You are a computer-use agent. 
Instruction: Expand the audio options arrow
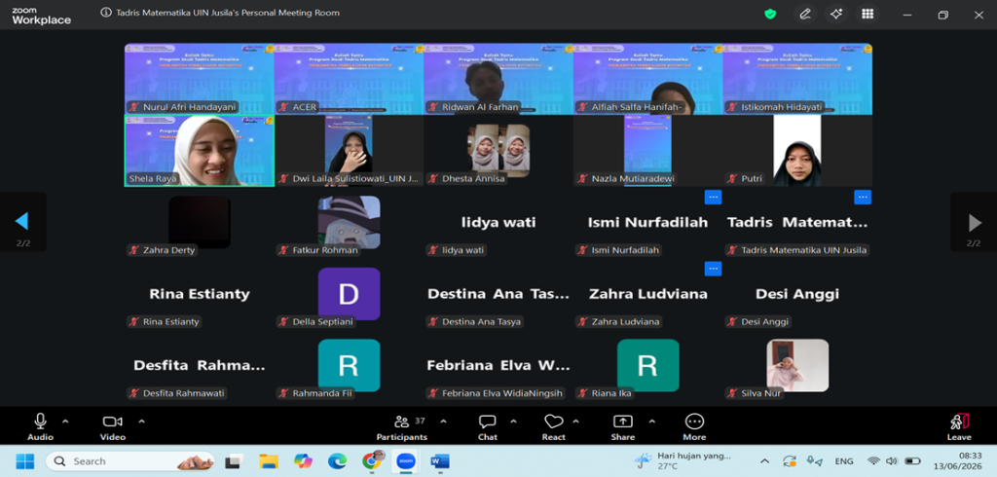pos(65,422)
